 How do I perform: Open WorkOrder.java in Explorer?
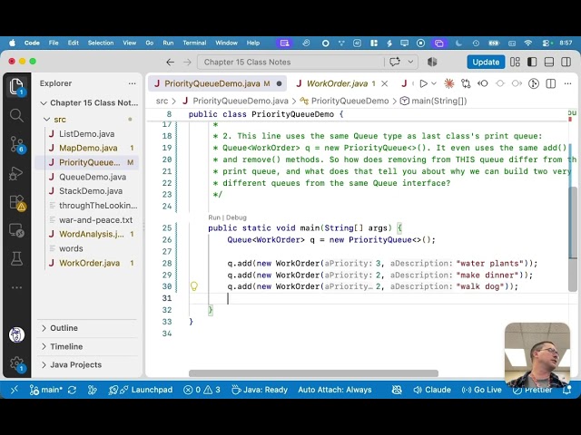tap(89, 263)
